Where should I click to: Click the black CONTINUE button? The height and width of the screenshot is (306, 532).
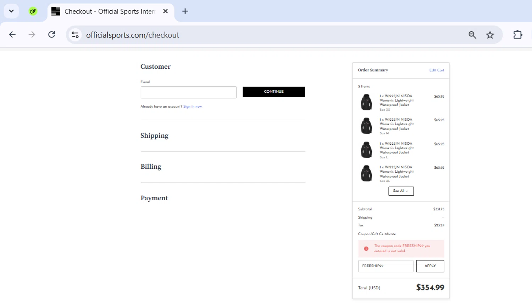click(x=273, y=92)
